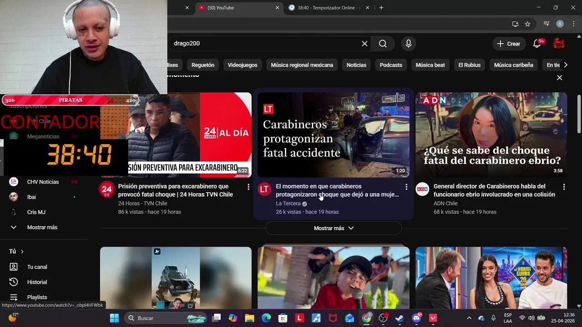
Task: Select the Noticias filter chip
Action: pos(356,65)
